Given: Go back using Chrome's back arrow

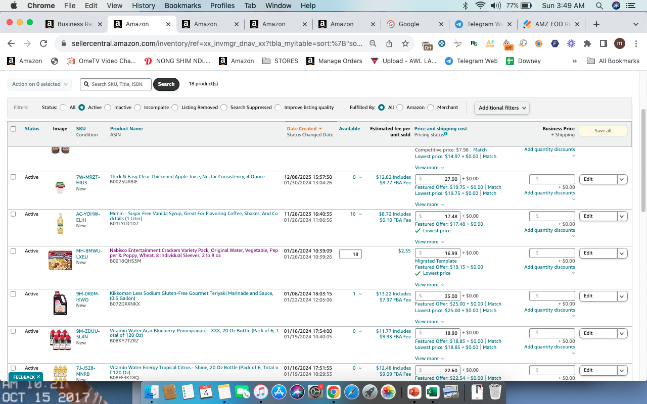Looking at the screenshot, I should 11,43.
